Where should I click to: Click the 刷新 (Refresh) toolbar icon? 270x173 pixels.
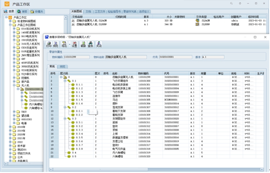[83, 45]
